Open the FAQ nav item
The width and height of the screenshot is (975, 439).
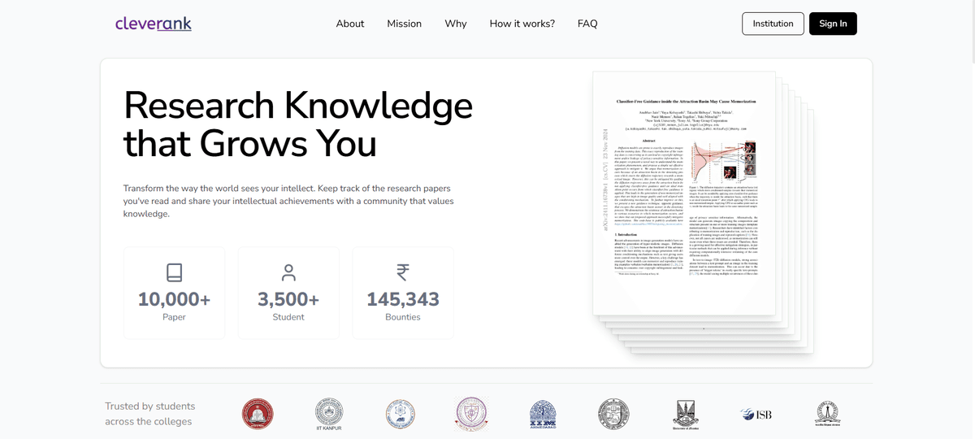point(587,24)
